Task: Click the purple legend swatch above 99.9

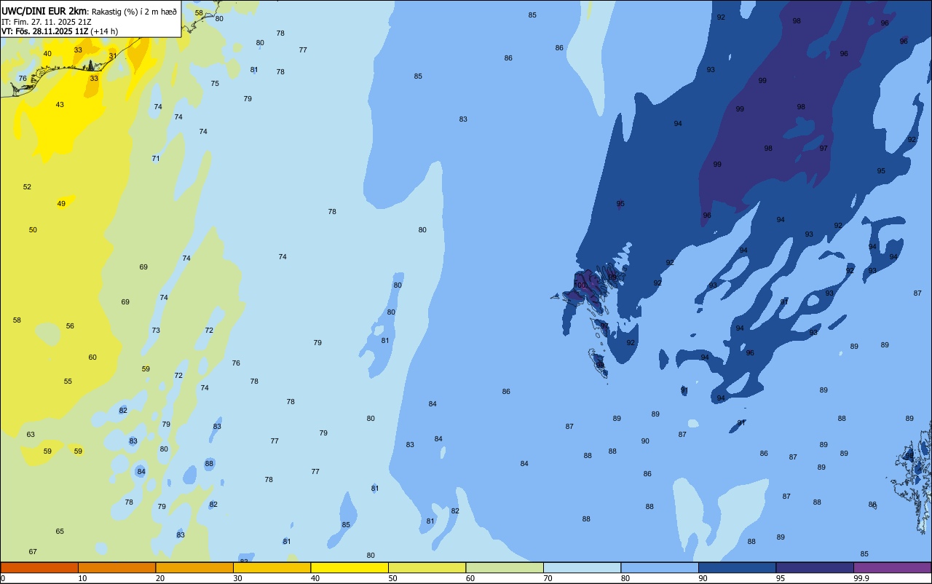Action: point(892,567)
